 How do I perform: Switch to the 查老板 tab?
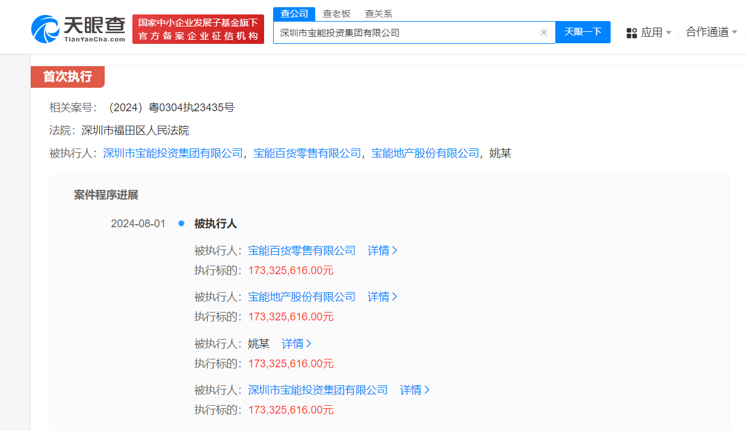(337, 13)
